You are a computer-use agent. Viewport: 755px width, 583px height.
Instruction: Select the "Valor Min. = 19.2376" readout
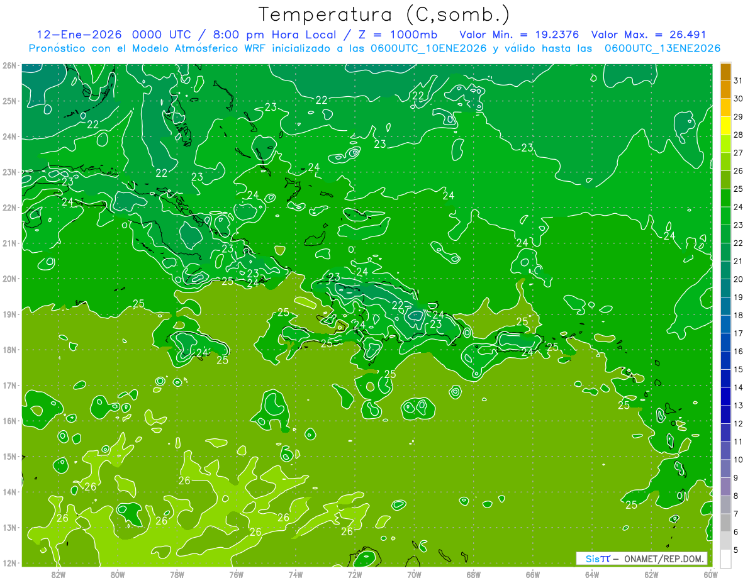click(520, 35)
